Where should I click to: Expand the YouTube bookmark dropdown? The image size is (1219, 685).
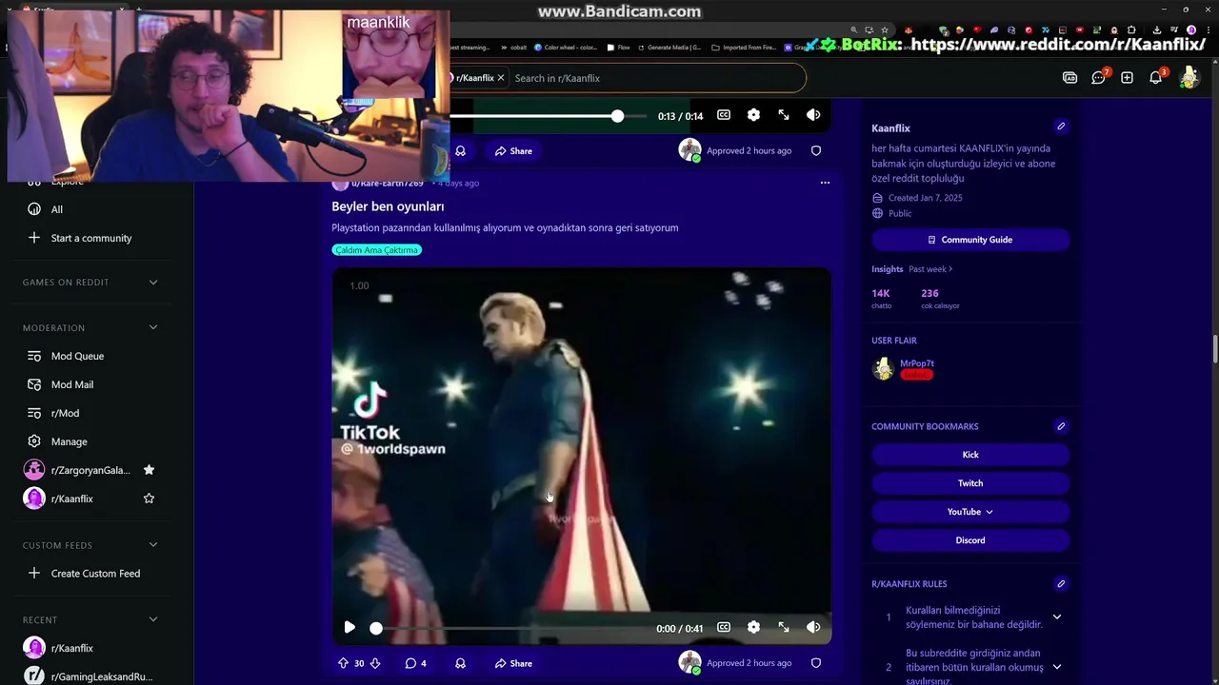pos(970,512)
